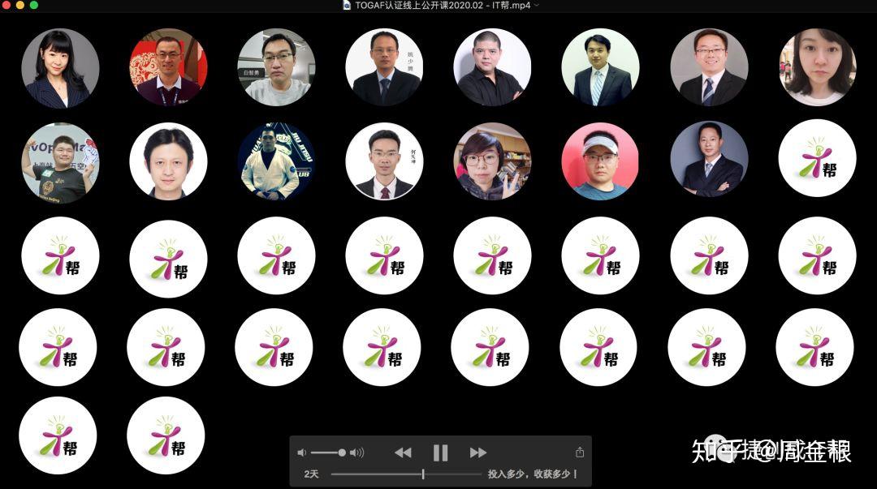Open the share menu icon in the player controller
The image size is (877, 489).
pyautogui.click(x=580, y=452)
